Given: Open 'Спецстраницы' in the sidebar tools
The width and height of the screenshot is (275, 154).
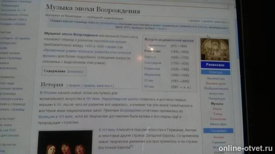Looking at the screenshot, I should [8, 94].
